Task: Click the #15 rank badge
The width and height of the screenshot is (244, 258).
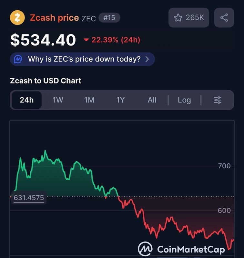Action: (x=109, y=17)
